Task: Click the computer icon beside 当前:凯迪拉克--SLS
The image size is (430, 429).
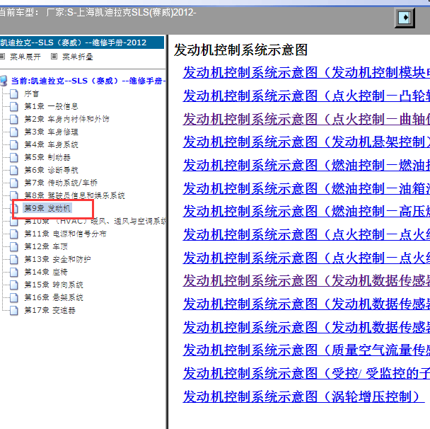Action: 4,81
